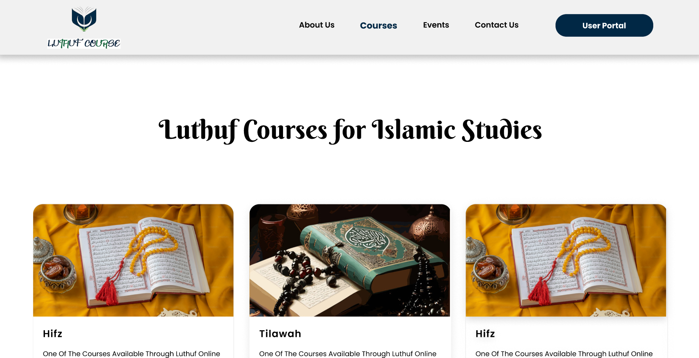Click the third card's Hifz description text
The height and width of the screenshot is (358, 699).
coord(564,354)
